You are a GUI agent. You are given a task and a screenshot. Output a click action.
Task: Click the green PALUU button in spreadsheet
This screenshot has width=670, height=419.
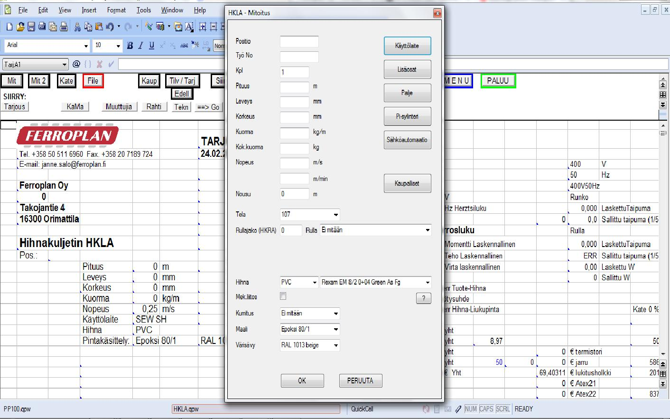(x=498, y=81)
